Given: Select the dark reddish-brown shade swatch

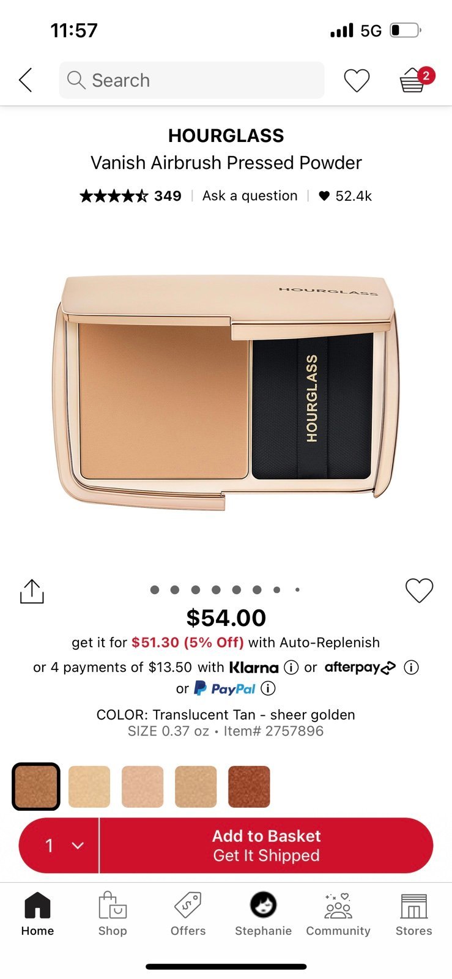Looking at the screenshot, I should pos(249,787).
